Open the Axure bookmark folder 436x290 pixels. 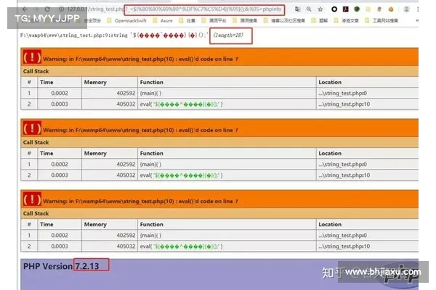coord(163,20)
